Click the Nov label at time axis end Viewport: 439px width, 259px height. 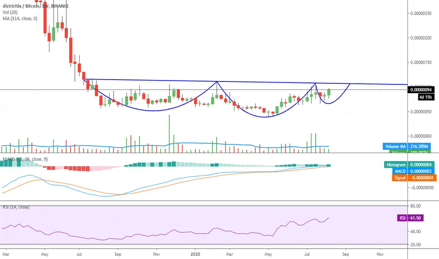click(380, 254)
